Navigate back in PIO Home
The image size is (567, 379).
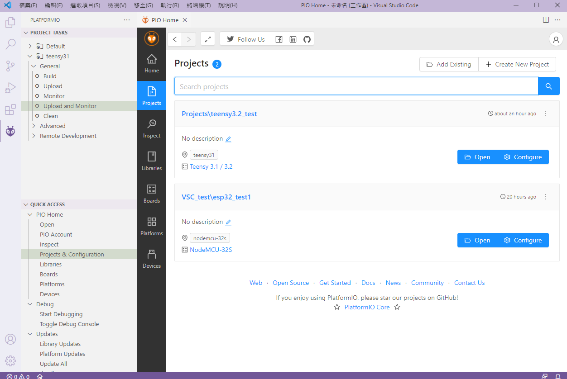click(175, 39)
